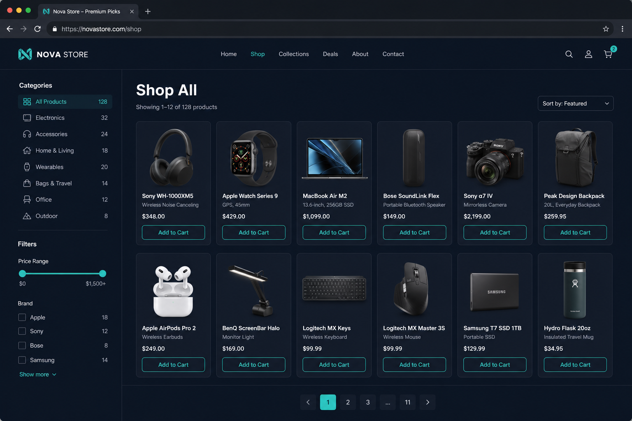Click the site lock icon in address bar

click(x=54, y=29)
